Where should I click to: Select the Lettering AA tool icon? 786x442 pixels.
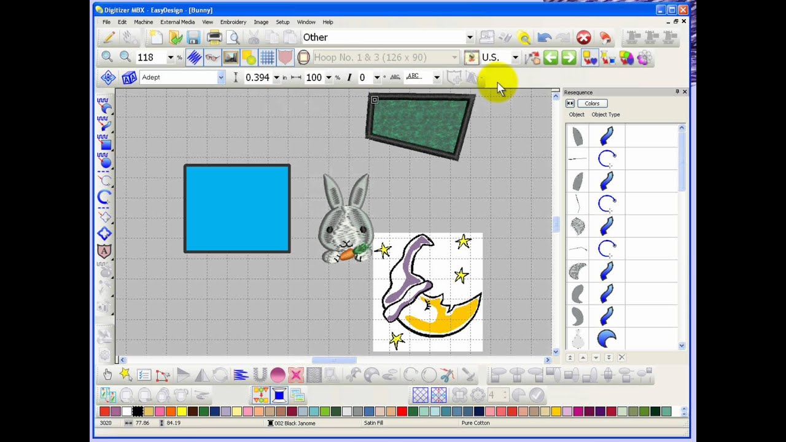click(129, 77)
